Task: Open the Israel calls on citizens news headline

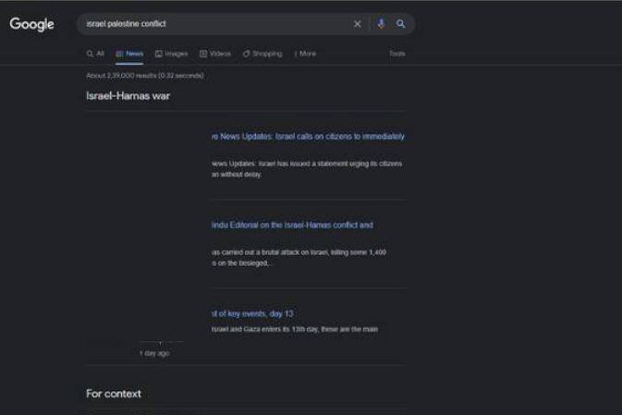Action: coord(307,136)
